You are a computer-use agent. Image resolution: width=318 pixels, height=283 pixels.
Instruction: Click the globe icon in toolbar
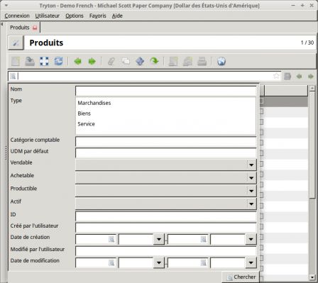click(221, 62)
